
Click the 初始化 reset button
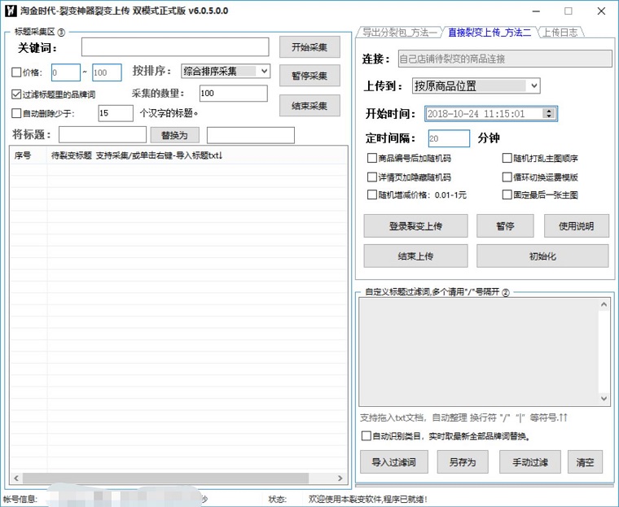click(542, 256)
